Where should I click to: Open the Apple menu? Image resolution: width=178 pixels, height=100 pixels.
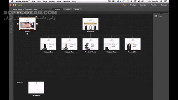(12, 1)
